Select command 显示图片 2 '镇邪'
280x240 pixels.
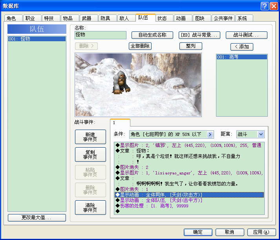[x=189, y=145]
